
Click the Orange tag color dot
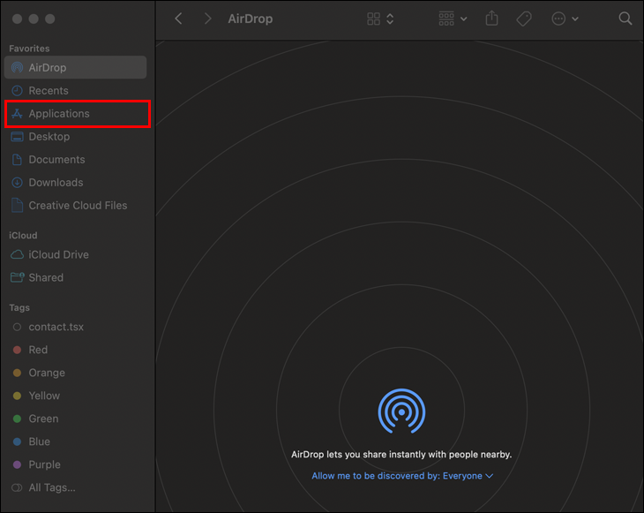coord(18,373)
